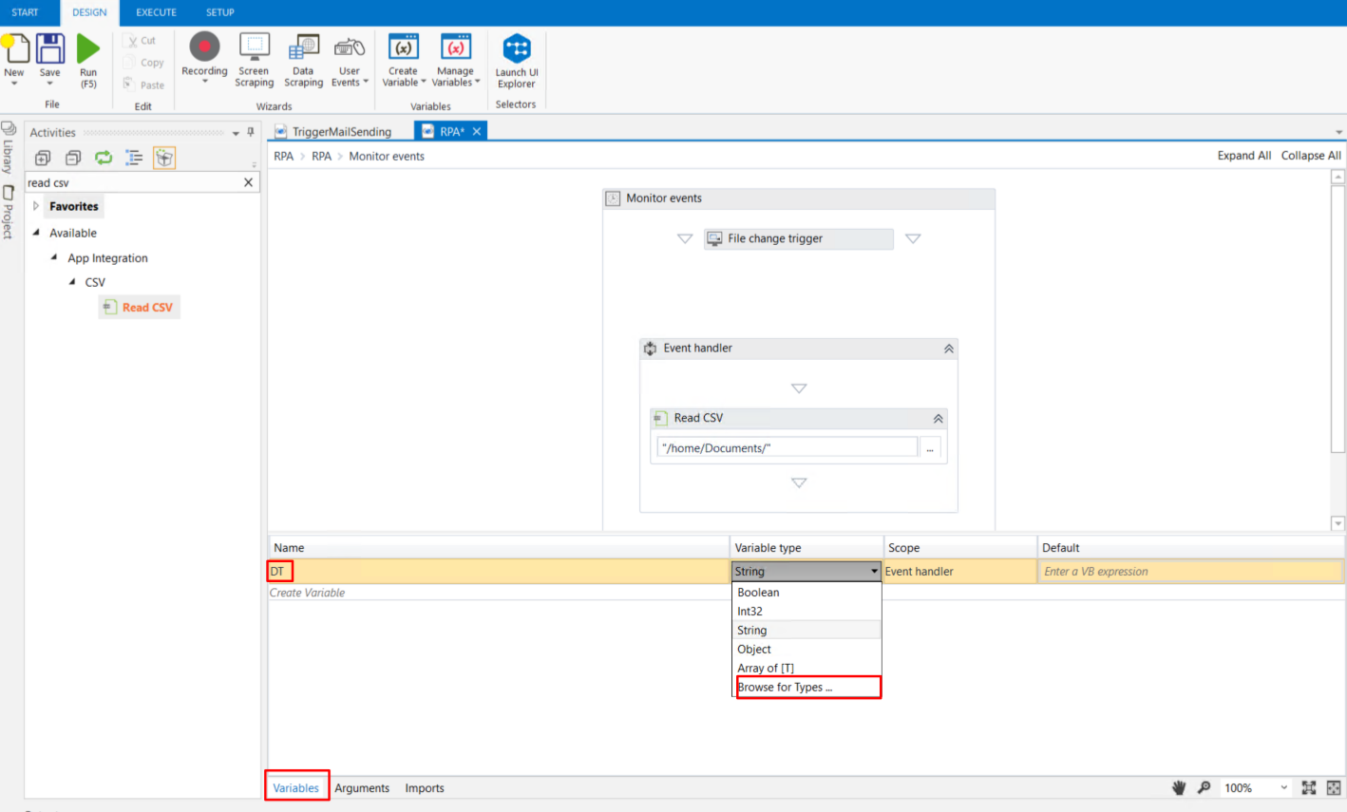
Task: Click the designer's vertical scrollbar down arrow
Action: [1338, 523]
